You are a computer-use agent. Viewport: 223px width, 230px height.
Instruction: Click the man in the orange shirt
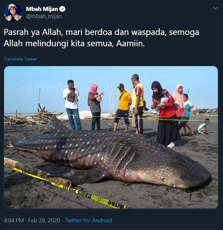123,108
